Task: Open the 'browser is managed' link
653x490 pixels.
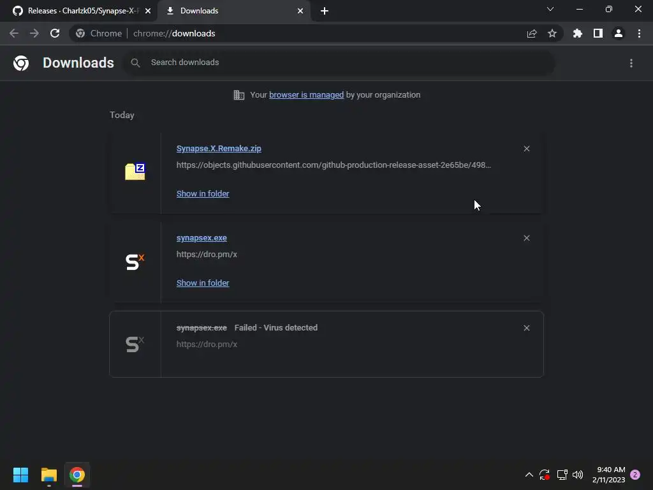Action: tap(306, 95)
